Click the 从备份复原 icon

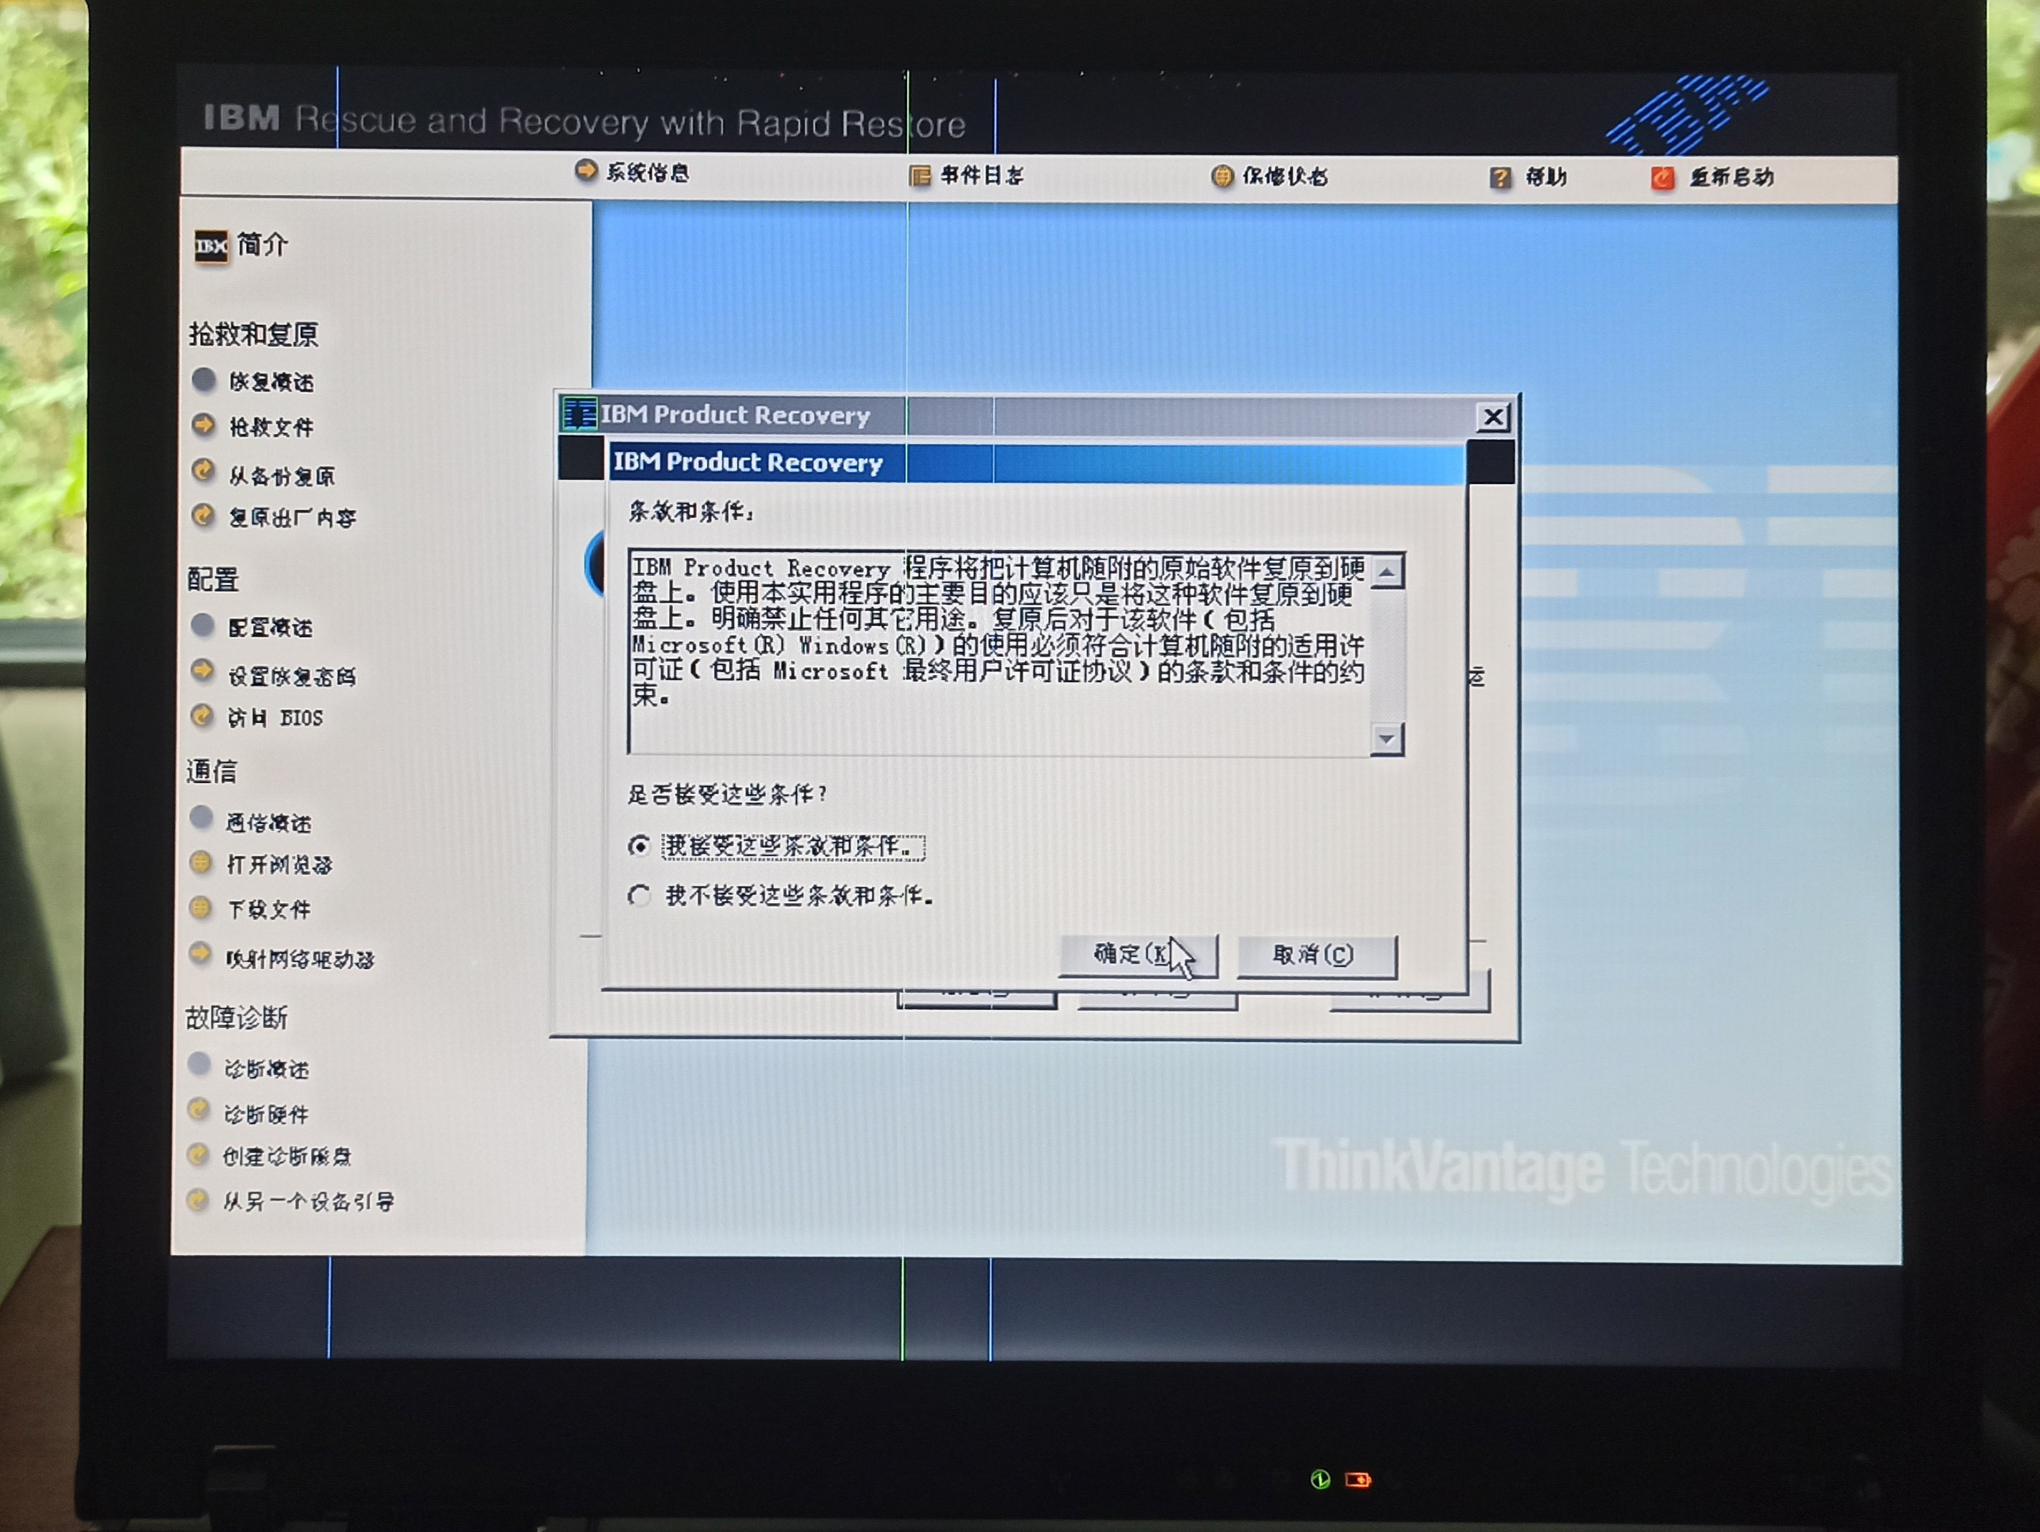coord(203,471)
